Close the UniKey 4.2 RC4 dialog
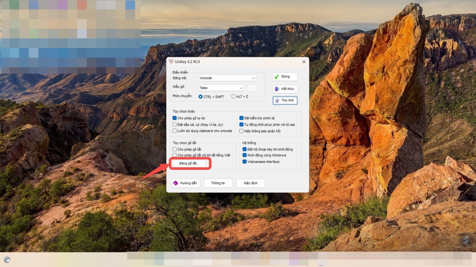This screenshot has width=476, height=267. coord(304,62)
